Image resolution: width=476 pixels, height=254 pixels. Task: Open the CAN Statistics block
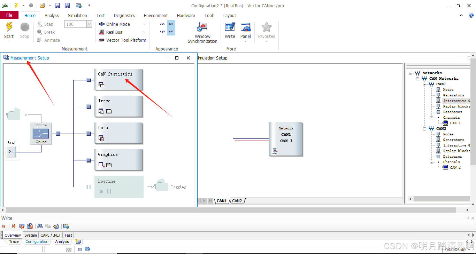click(118, 80)
